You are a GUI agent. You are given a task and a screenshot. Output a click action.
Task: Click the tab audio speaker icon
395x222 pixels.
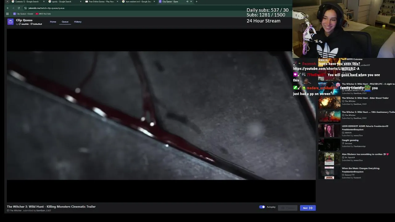(x=187, y=2)
